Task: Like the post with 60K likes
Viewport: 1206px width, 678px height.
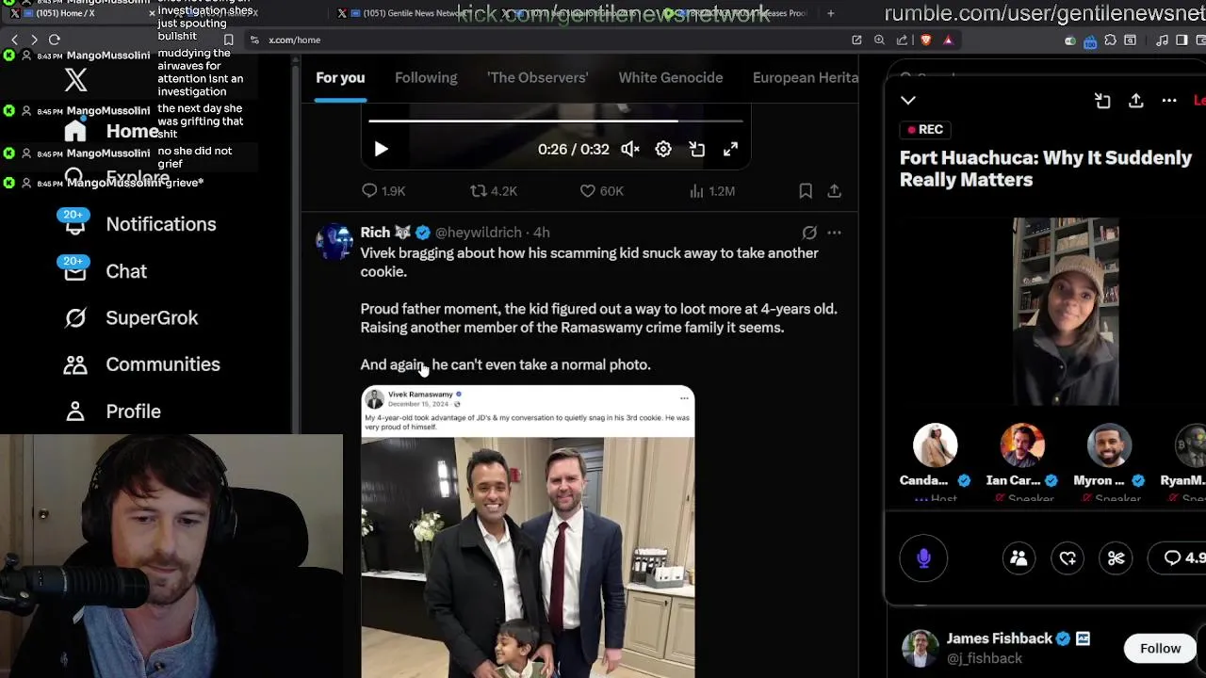Action: 588,191
